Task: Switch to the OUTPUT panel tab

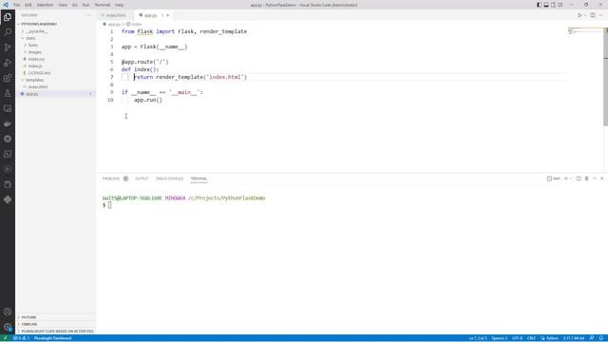Action: coord(142,179)
